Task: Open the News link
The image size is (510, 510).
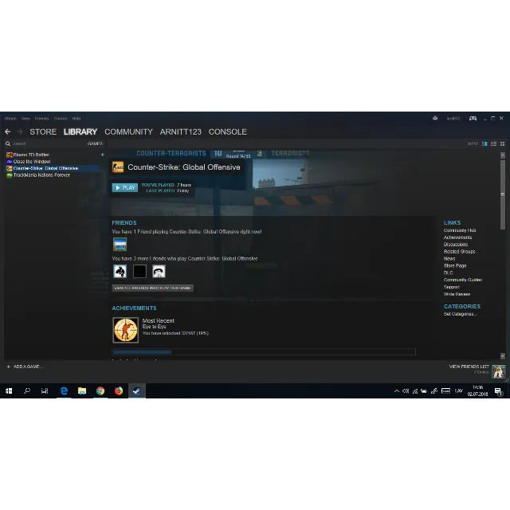Action: tap(449, 258)
